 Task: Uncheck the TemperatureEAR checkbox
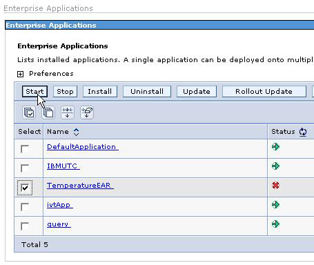[x=25, y=188]
